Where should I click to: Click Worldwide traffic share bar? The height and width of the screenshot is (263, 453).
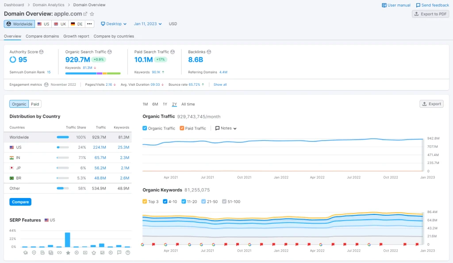63,137
